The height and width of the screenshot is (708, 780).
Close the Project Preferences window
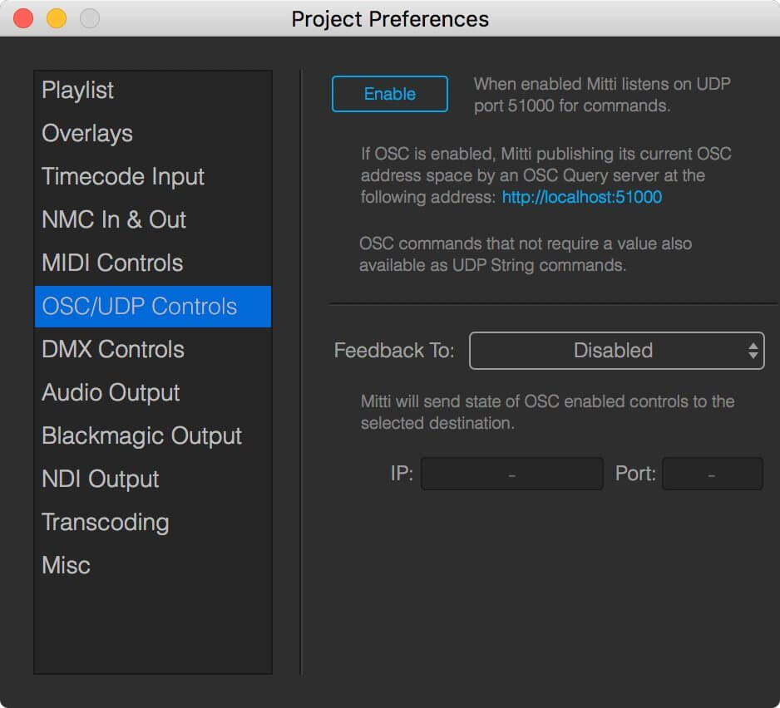[x=23, y=19]
